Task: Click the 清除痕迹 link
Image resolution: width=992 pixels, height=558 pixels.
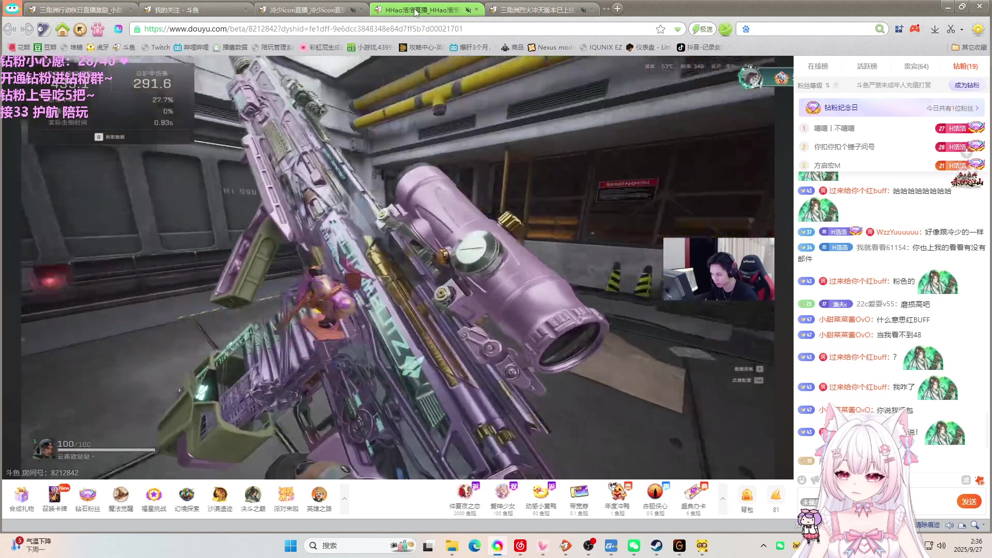Action: (927, 525)
